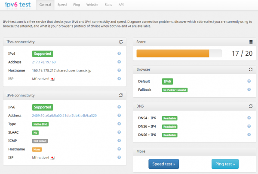
Task: Click help icon for DNS4 + IP6
Action: (249, 118)
